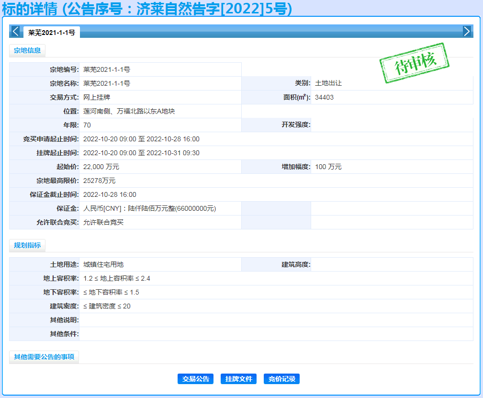Click the 增加幅度 value 100 万元
483x398 pixels.
pyautogui.click(x=328, y=167)
